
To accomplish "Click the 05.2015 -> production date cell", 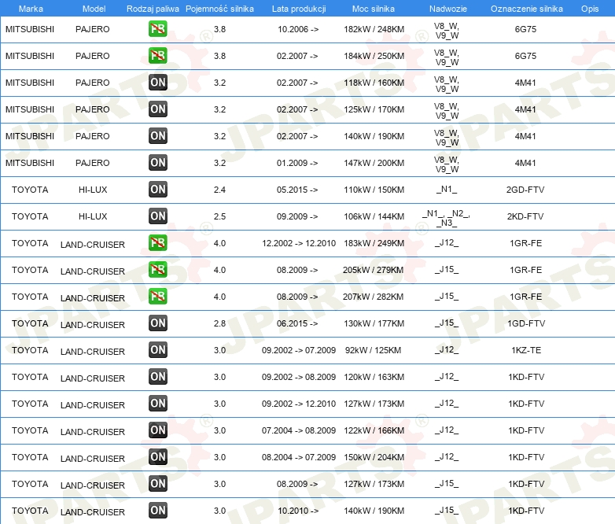I will click(x=297, y=190).
